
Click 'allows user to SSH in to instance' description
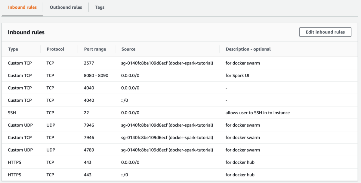pyautogui.click(x=258, y=113)
